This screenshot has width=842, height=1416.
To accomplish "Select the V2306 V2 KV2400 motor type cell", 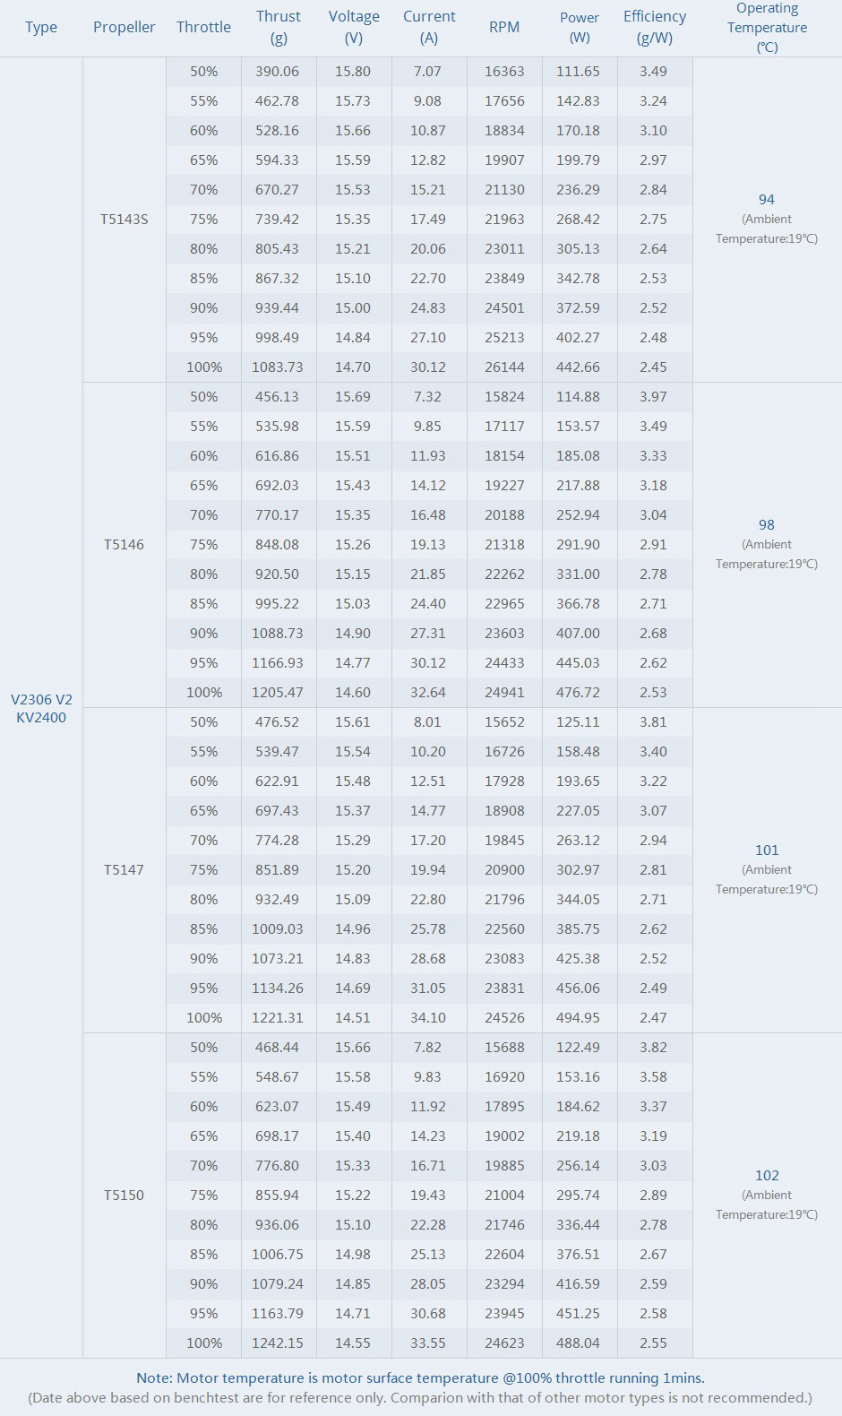I will [x=41, y=708].
